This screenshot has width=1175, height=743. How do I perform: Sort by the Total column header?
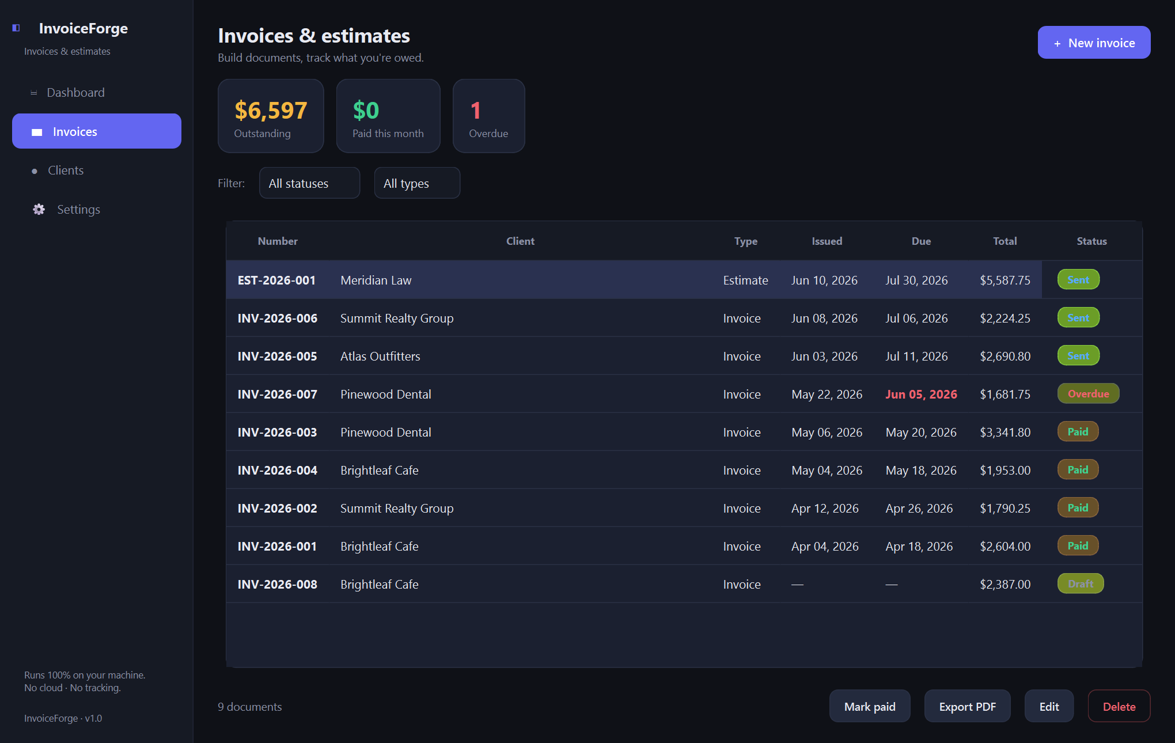click(1005, 241)
